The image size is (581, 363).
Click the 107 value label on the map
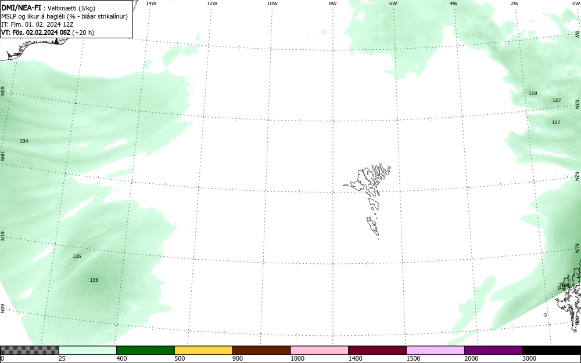[x=556, y=122]
